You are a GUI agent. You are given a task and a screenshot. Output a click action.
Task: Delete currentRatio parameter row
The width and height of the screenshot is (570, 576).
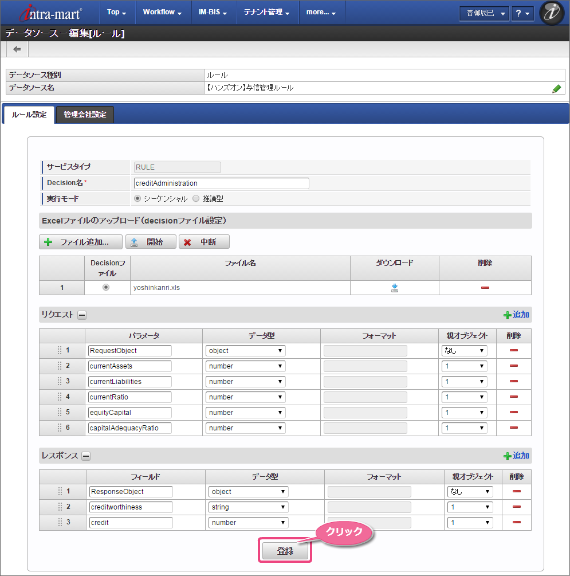(x=513, y=397)
